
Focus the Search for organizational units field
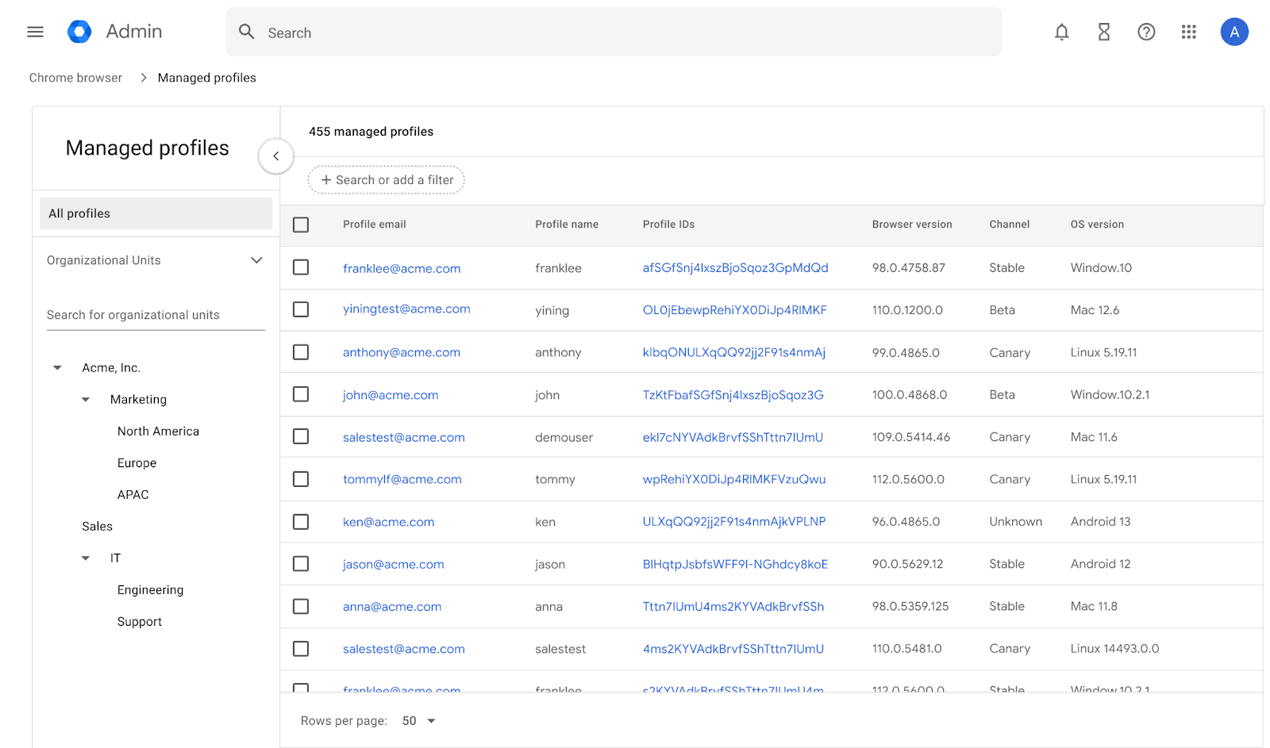[x=156, y=315]
